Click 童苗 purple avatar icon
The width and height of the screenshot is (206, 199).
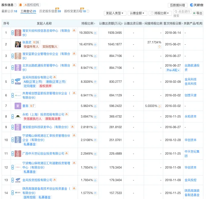pyautogui.click(x=18, y=106)
